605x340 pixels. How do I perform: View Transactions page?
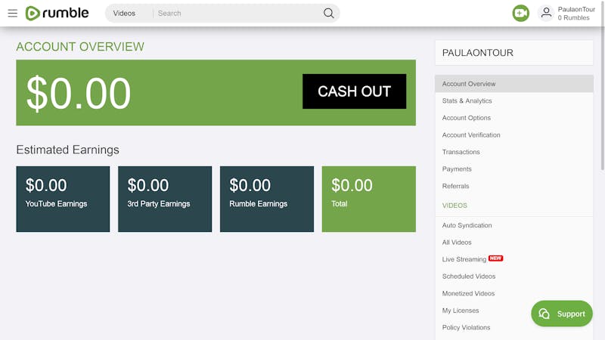(461, 152)
